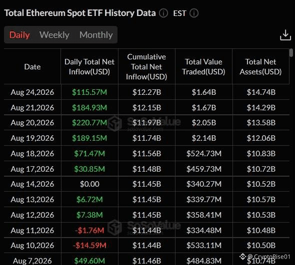Select the Aug 14,2026 $0.00 inflow cell

pos(89,184)
